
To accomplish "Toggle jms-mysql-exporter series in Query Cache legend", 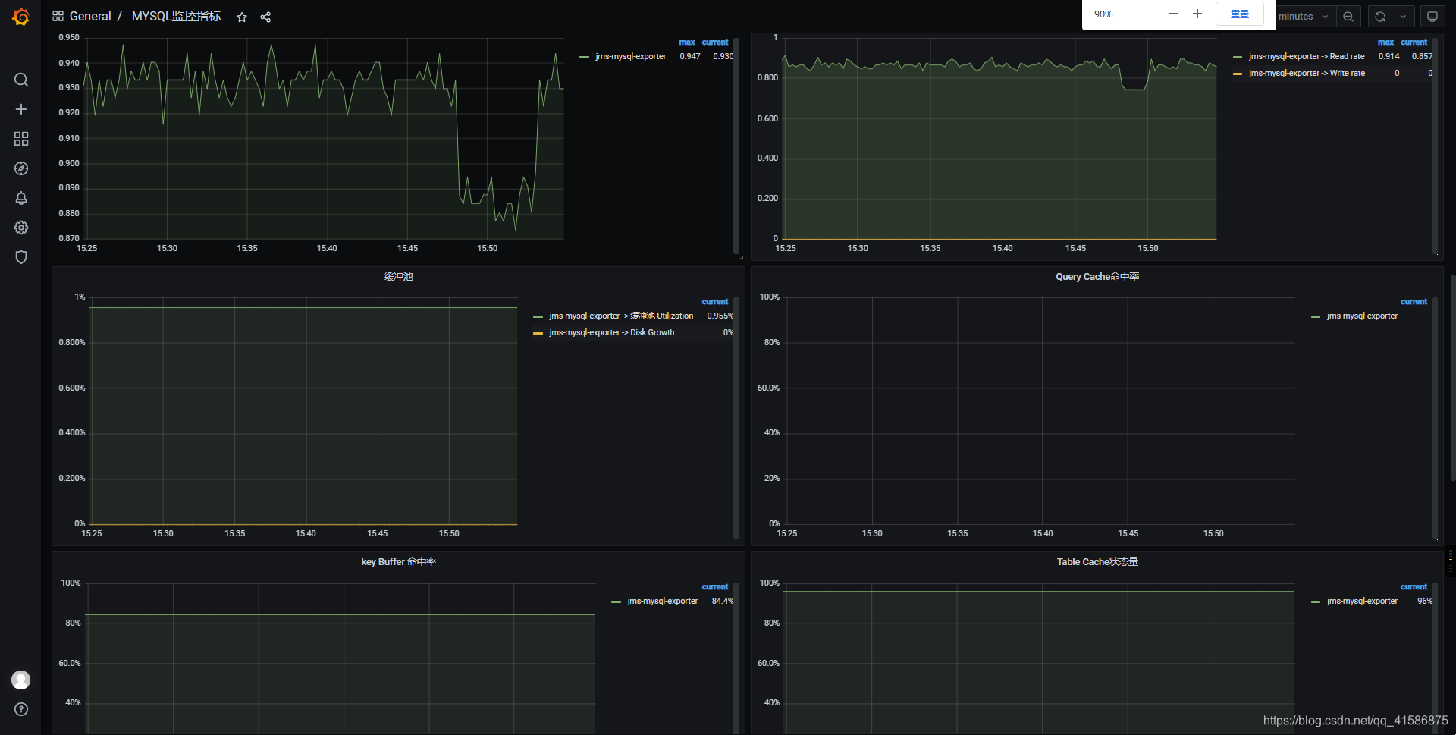I will pos(1362,316).
